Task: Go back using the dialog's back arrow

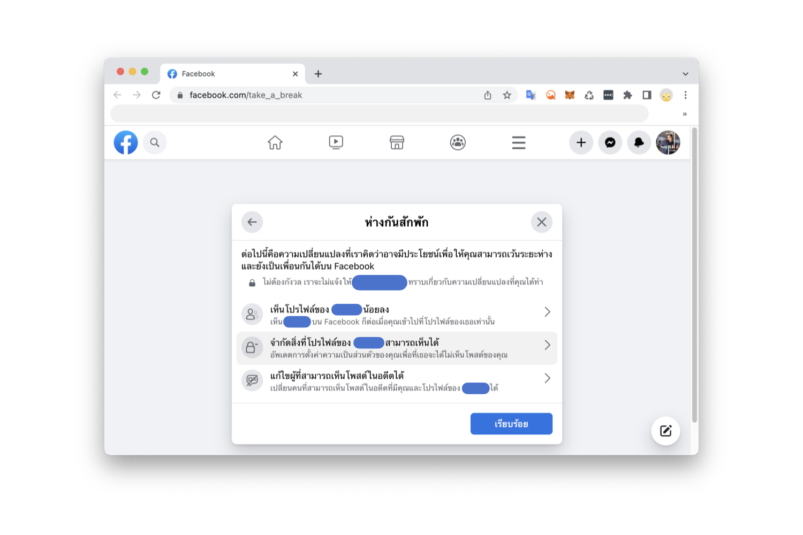Action: click(x=252, y=222)
